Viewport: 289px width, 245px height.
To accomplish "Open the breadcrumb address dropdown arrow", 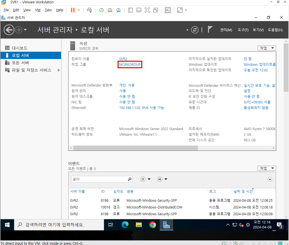I will coord(187,30).
